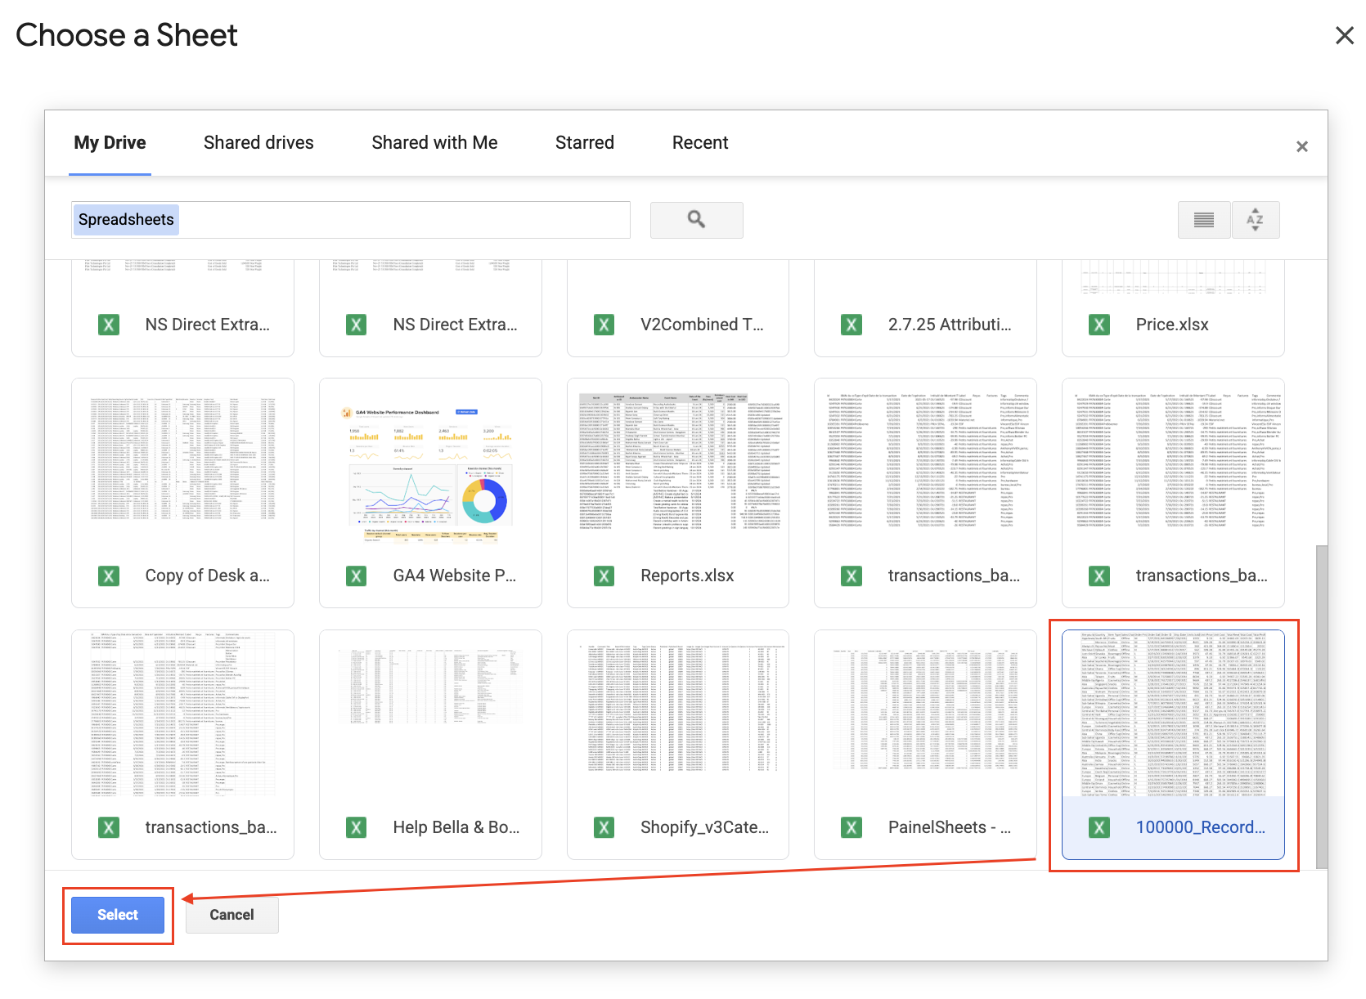The width and height of the screenshot is (1366, 999).
Task: Click the Excel icon beside Price.xlsx
Action: tap(1099, 325)
